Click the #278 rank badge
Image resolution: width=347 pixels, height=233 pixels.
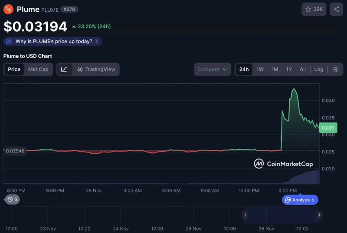70,10
